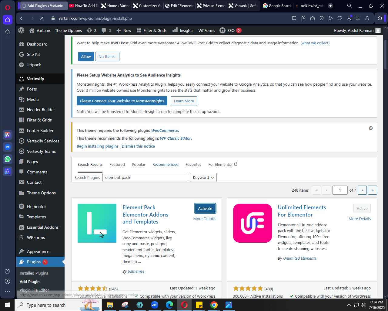Begin installing plugins link
Image resolution: width=388 pixels, height=311 pixels.
coord(98,146)
